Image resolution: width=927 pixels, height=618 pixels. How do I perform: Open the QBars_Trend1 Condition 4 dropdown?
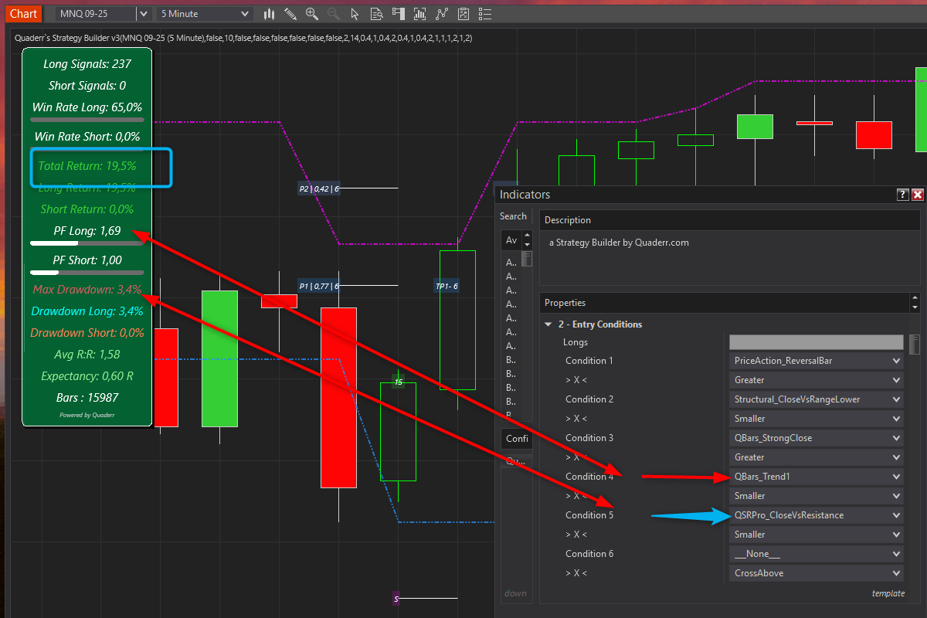pyautogui.click(x=816, y=477)
